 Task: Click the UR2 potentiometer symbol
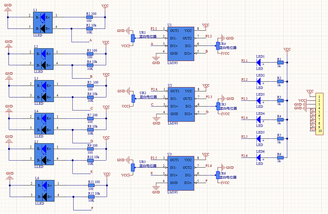133,99
